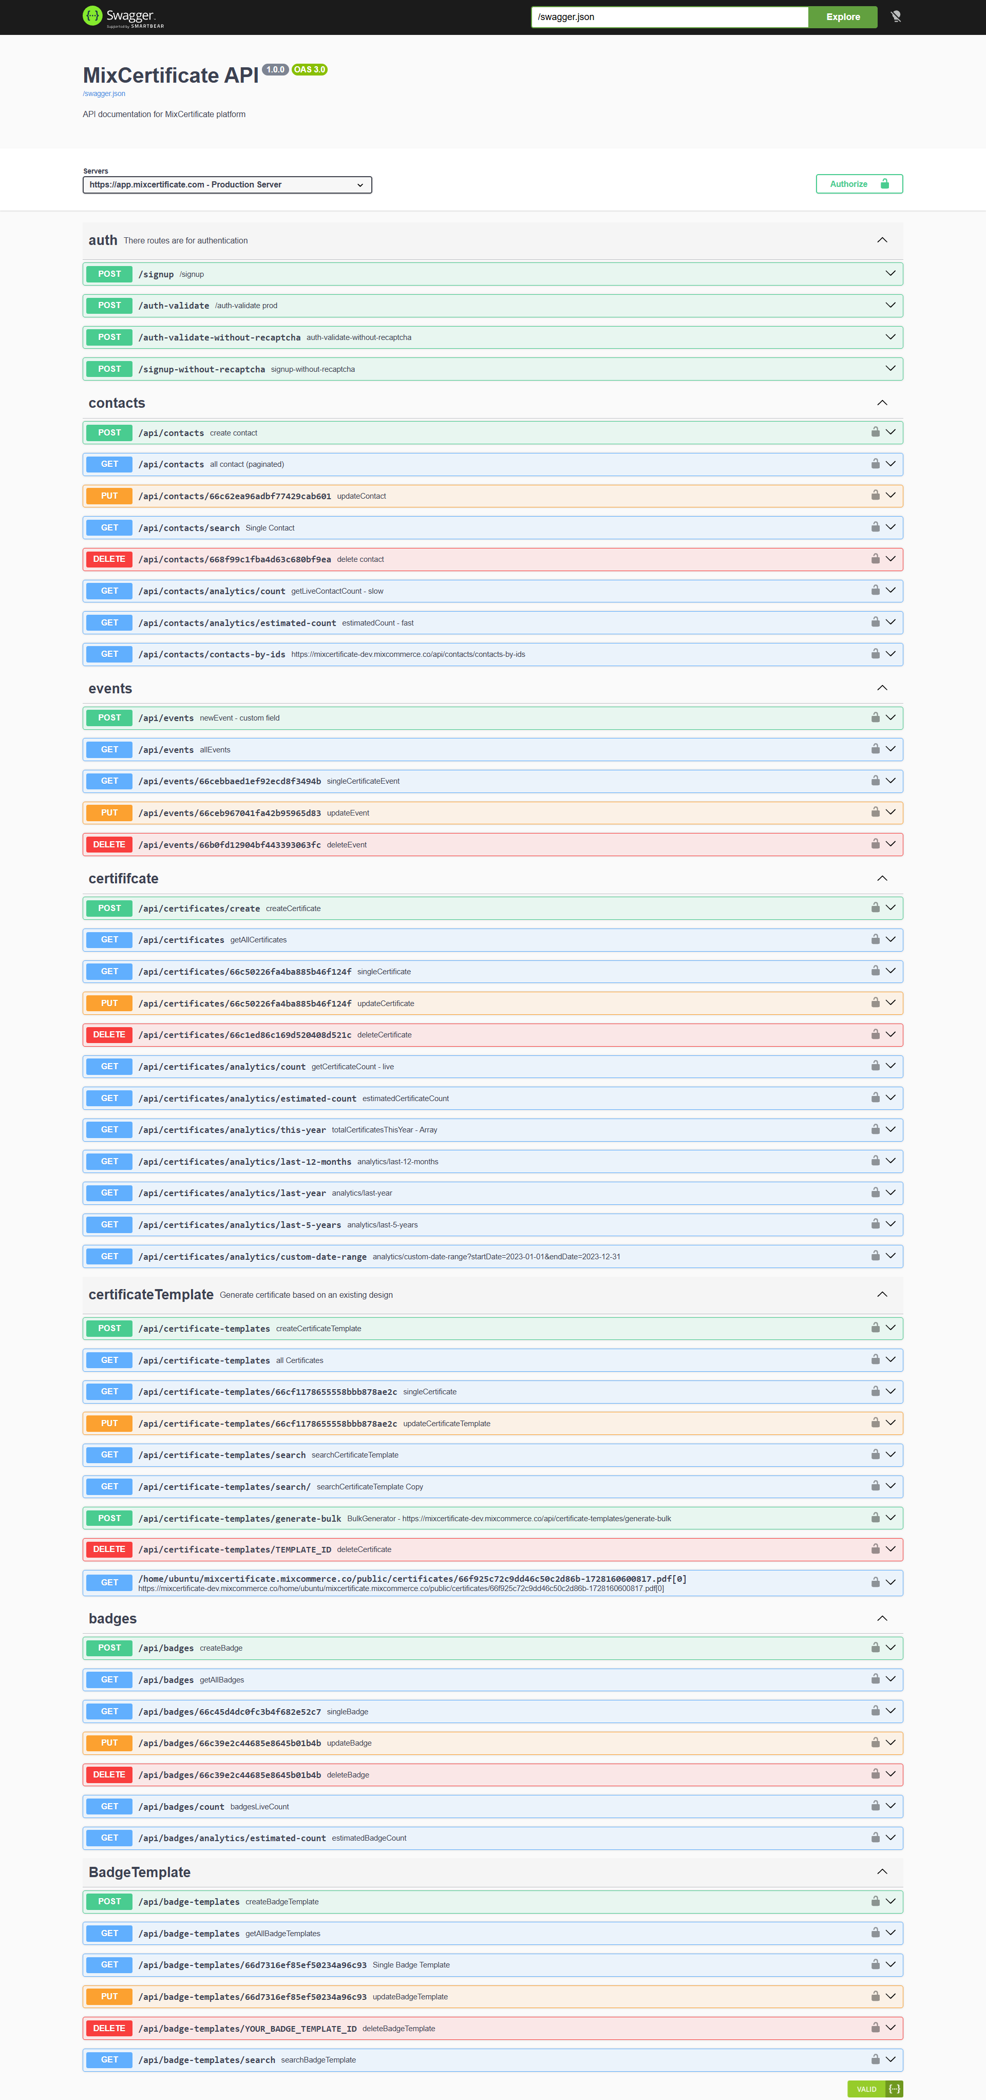
Task: Click the Explore button
Action: pos(843,17)
